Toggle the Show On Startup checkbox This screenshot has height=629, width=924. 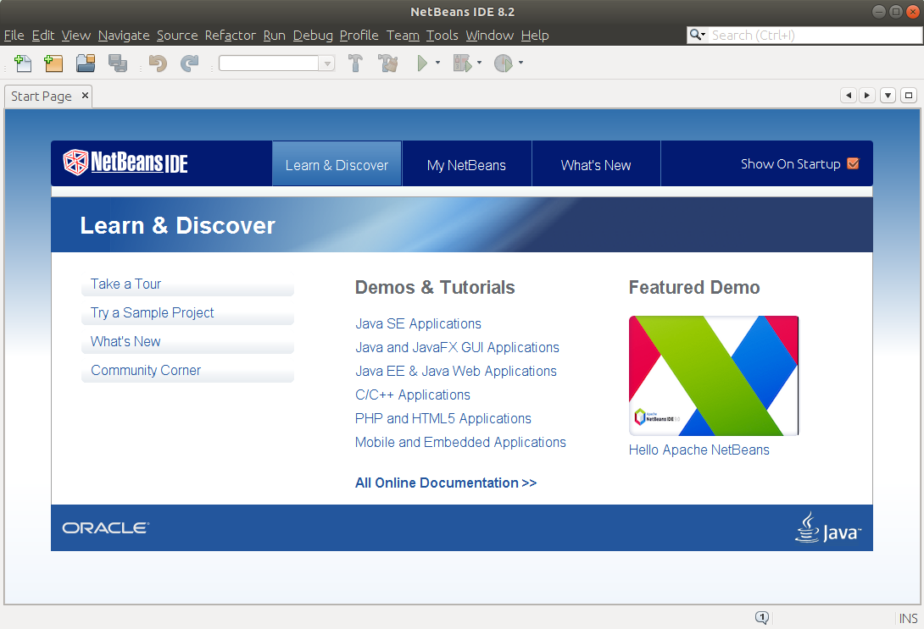853,163
